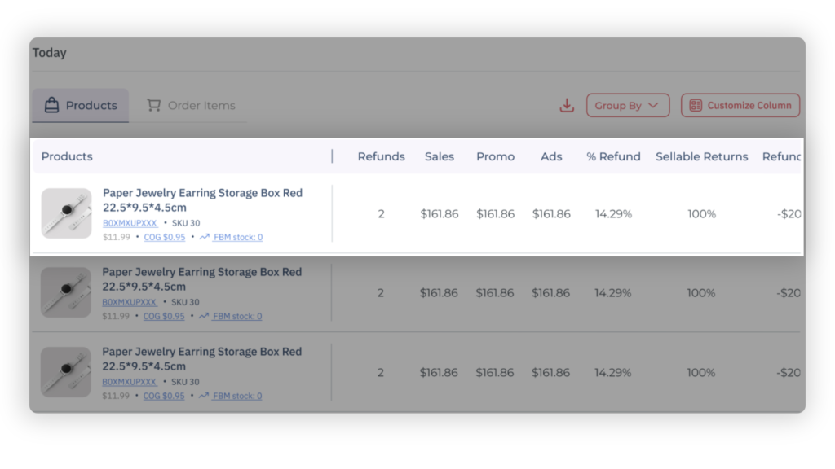
Task: Click the Sales column header
Action: (439, 156)
